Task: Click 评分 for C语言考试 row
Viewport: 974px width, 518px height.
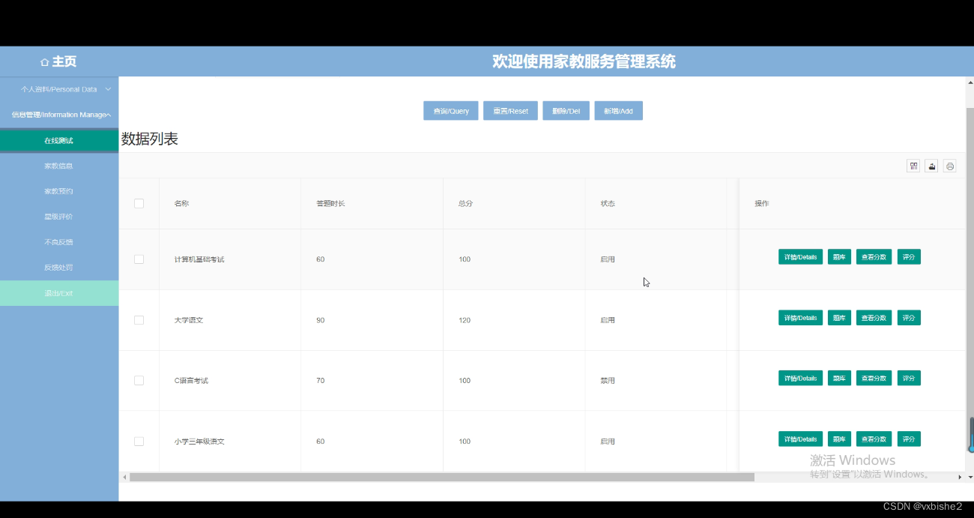Action: [909, 379]
